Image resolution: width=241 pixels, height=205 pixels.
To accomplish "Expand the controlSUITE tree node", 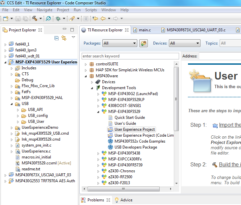I will tap(86, 64).
